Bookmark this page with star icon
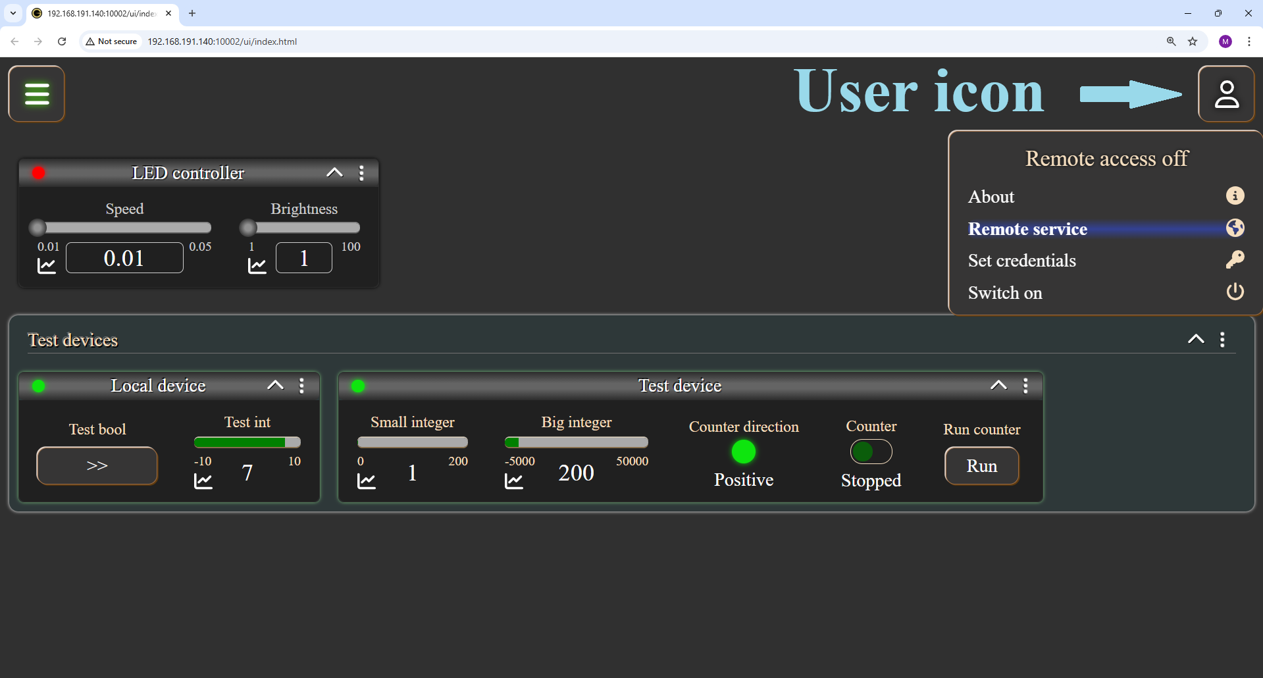This screenshot has width=1263, height=678. pyautogui.click(x=1193, y=41)
